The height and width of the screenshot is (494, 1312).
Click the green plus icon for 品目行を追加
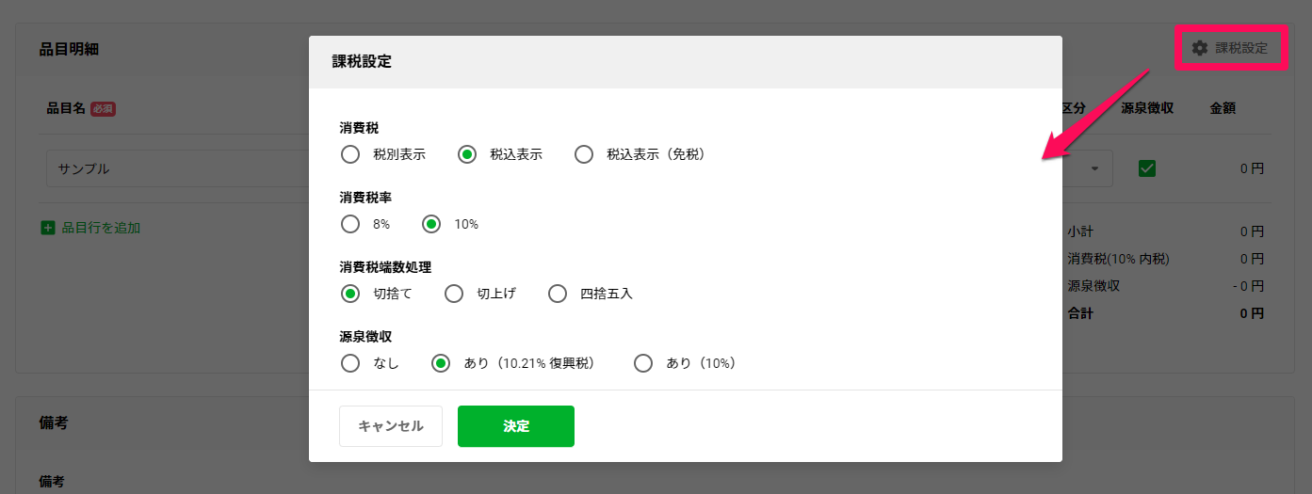48,228
